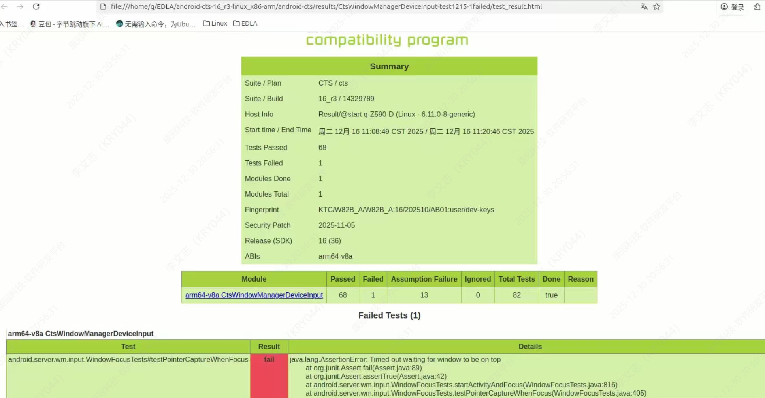Select the Release (SDK) value 16 (36)
The height and width of the screenshot is (398, 765).
pyautogui.click(x=330, y=241)
